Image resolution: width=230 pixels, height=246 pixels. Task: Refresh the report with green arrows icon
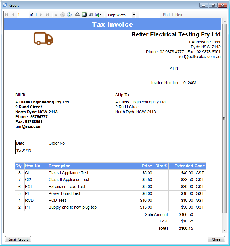pos(69,15)
